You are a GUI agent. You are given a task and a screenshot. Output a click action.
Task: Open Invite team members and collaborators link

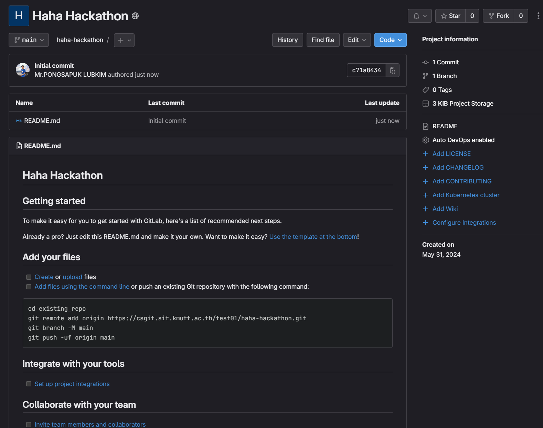pos(90,425)
